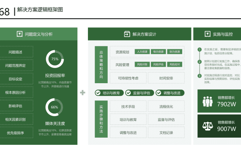Click the 监督与评估 pill label
Viewport: 241px width, 152px height.
(141, 93)
